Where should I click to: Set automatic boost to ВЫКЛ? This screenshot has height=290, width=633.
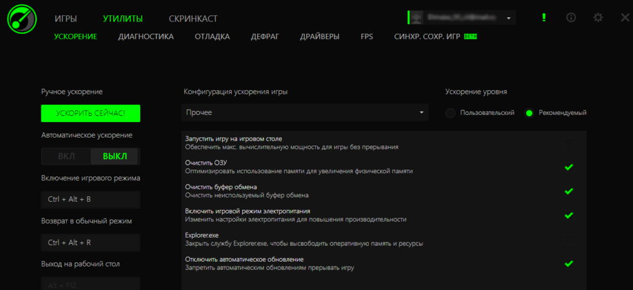coord(114,156)
